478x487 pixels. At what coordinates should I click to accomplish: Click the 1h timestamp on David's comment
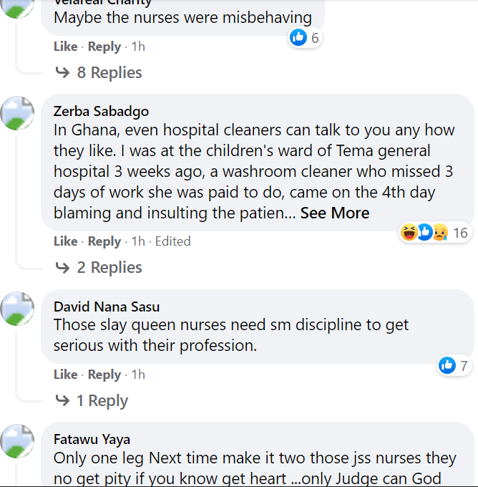138,375
